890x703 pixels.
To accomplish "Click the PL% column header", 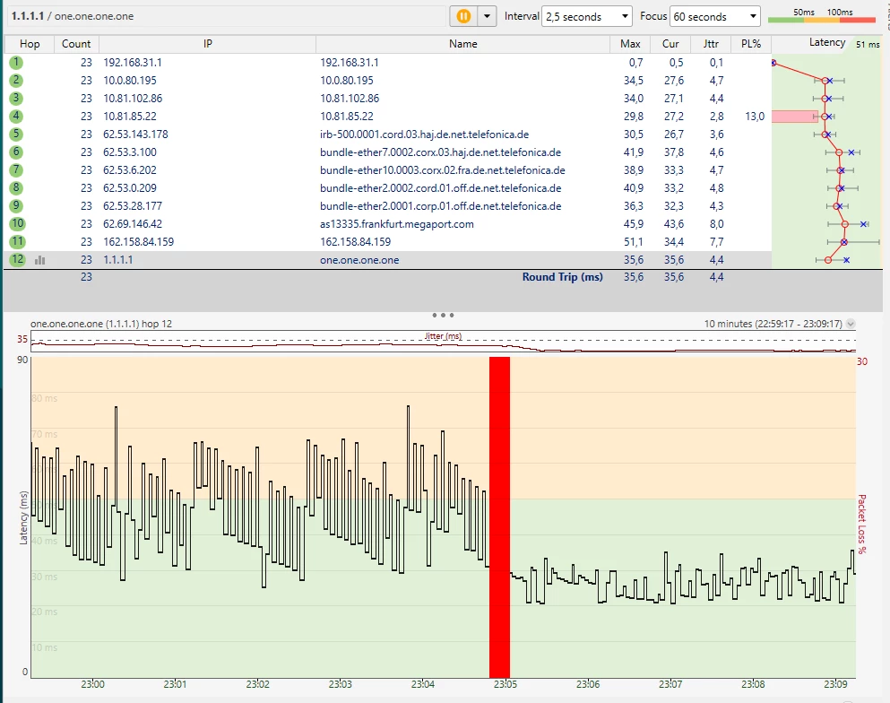I will coord(749,44).
